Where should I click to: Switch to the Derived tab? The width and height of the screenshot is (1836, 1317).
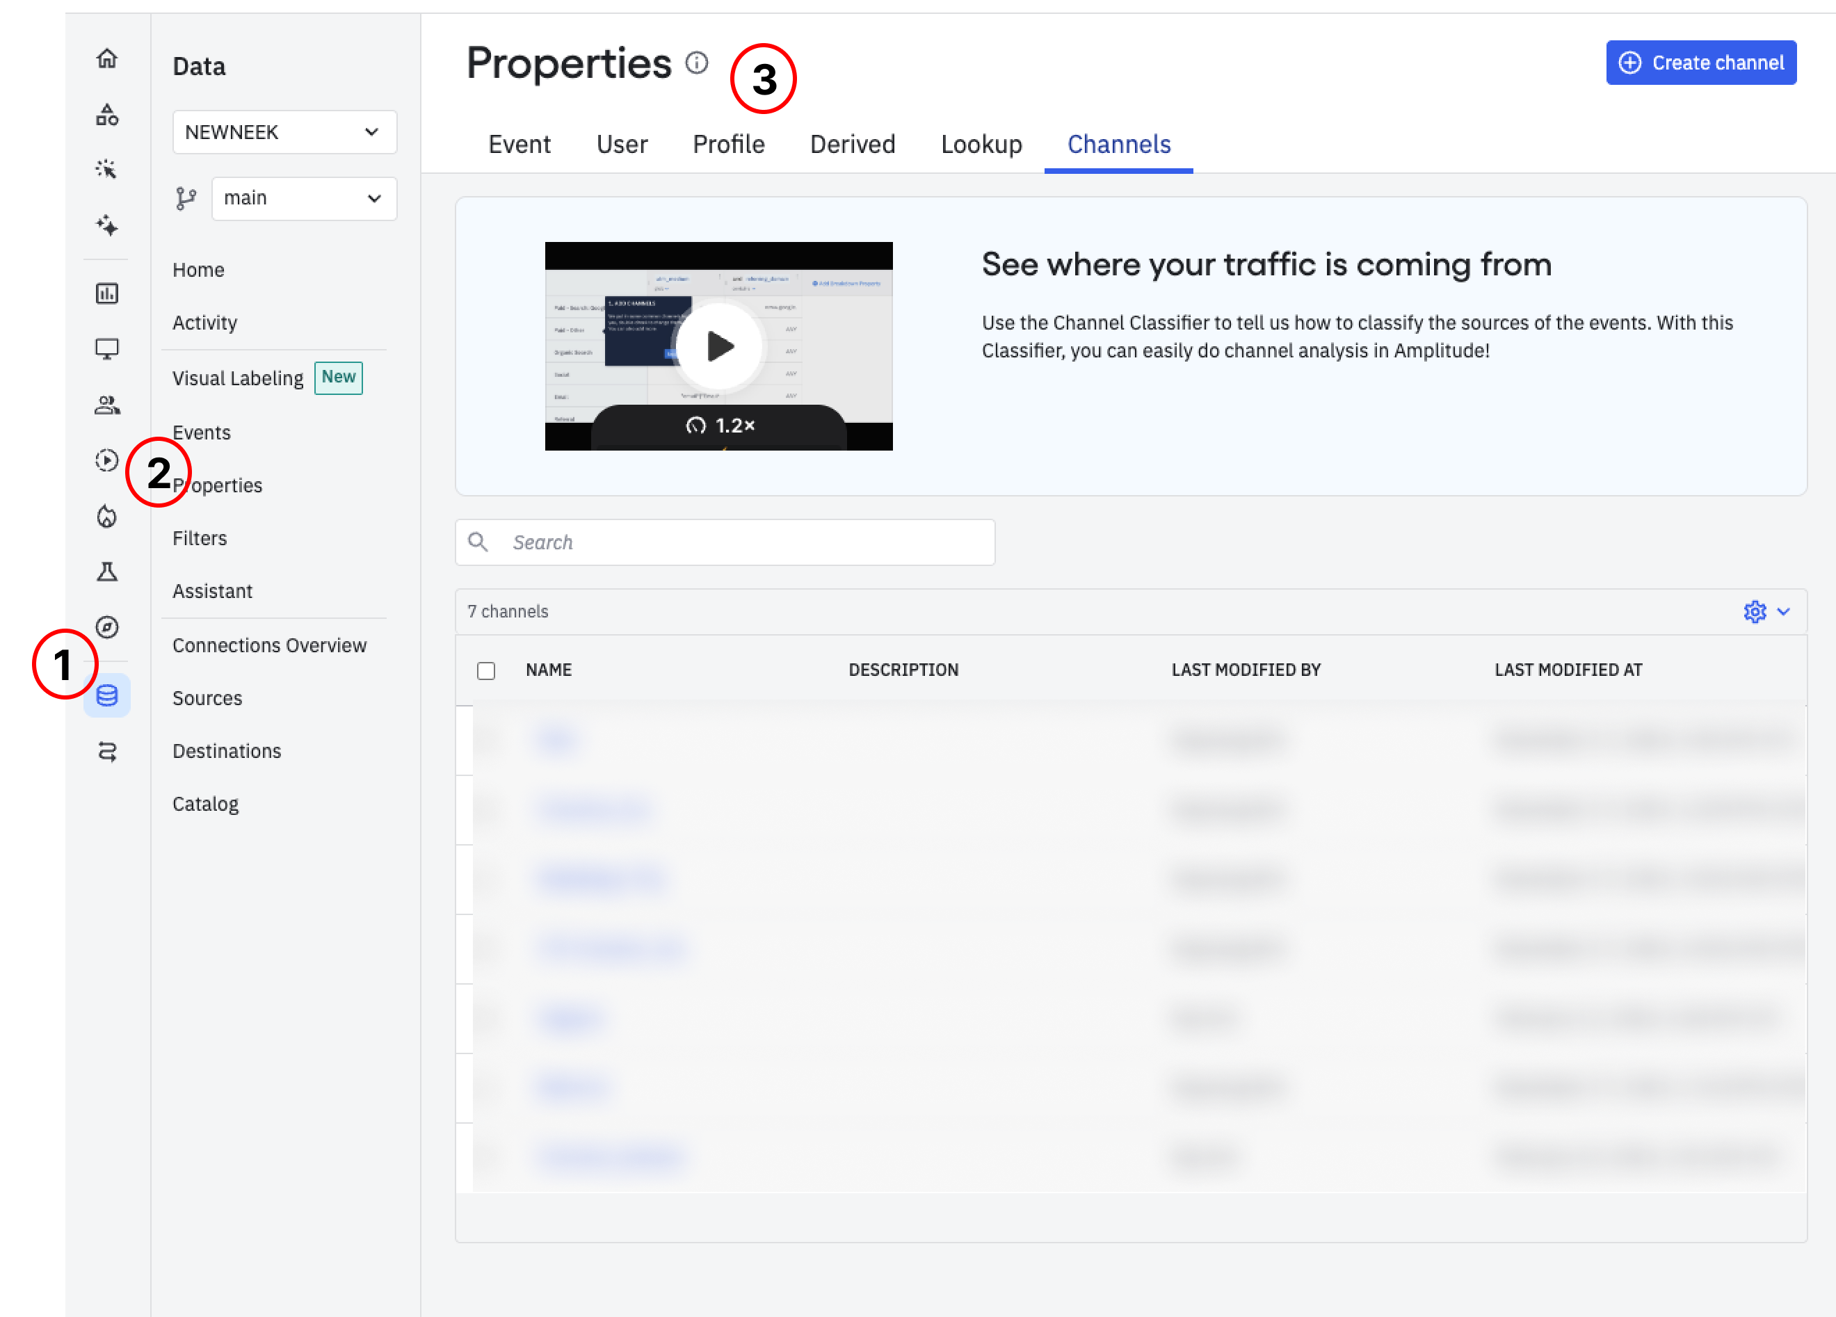pyautogui.click(x=852, y=144)
